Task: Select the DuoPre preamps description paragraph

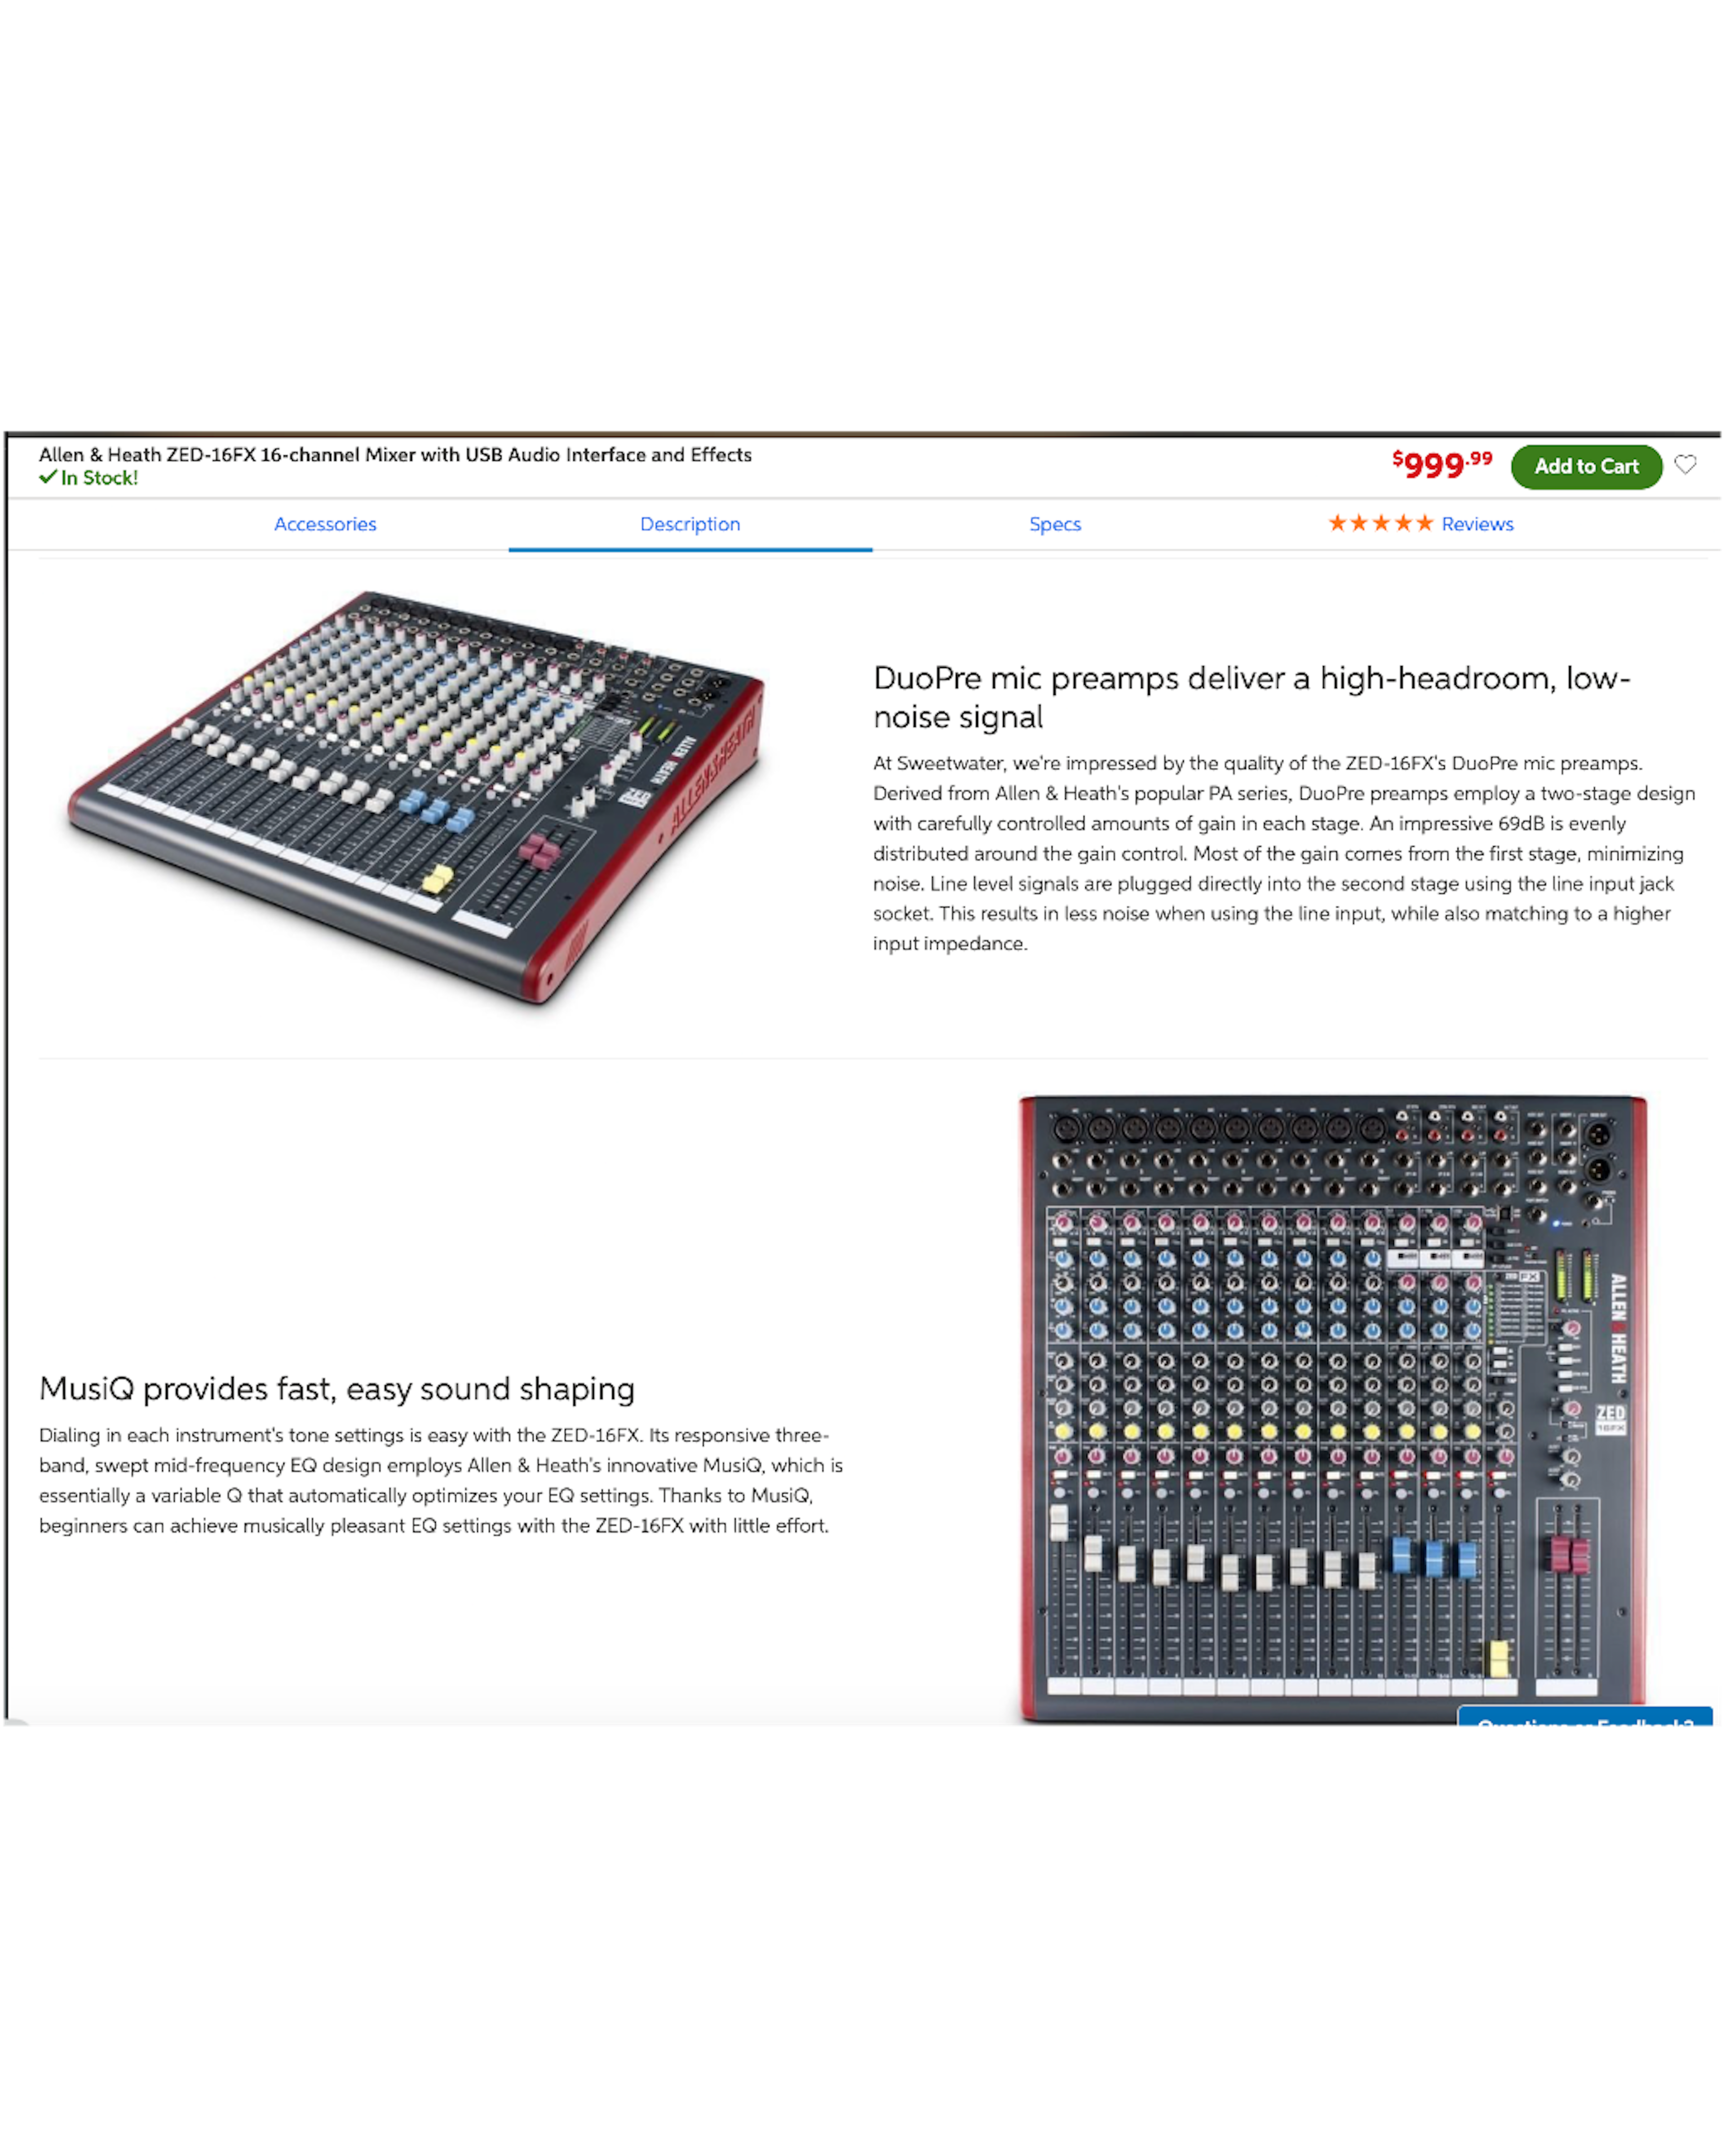Action: pos(1284,853)
